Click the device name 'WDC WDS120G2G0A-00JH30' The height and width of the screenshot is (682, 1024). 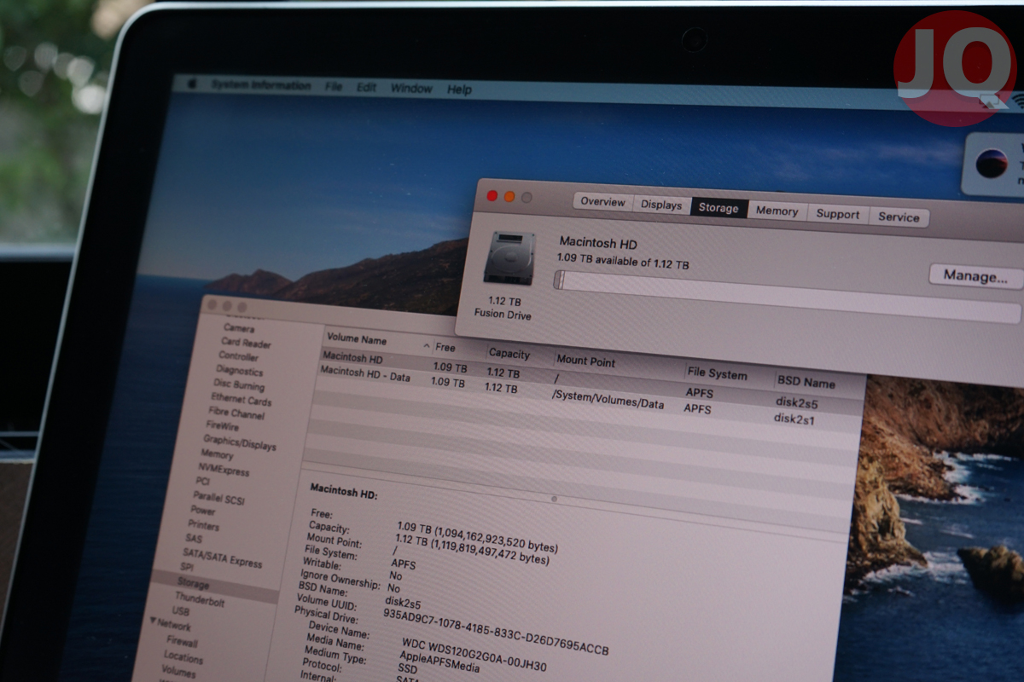pos(475,654)
